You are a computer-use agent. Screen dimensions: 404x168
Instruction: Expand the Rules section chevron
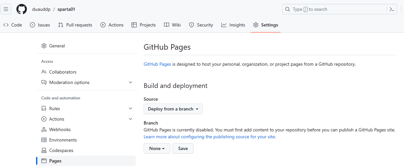131,109
